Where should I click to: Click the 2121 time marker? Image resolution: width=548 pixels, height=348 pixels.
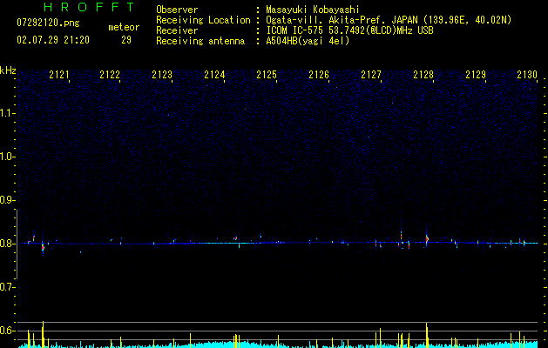pyautogui.click(x=59, y=75)
